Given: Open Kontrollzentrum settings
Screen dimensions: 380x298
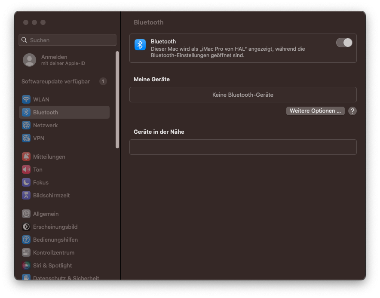Looking at the screenshot, I should 64,252.
